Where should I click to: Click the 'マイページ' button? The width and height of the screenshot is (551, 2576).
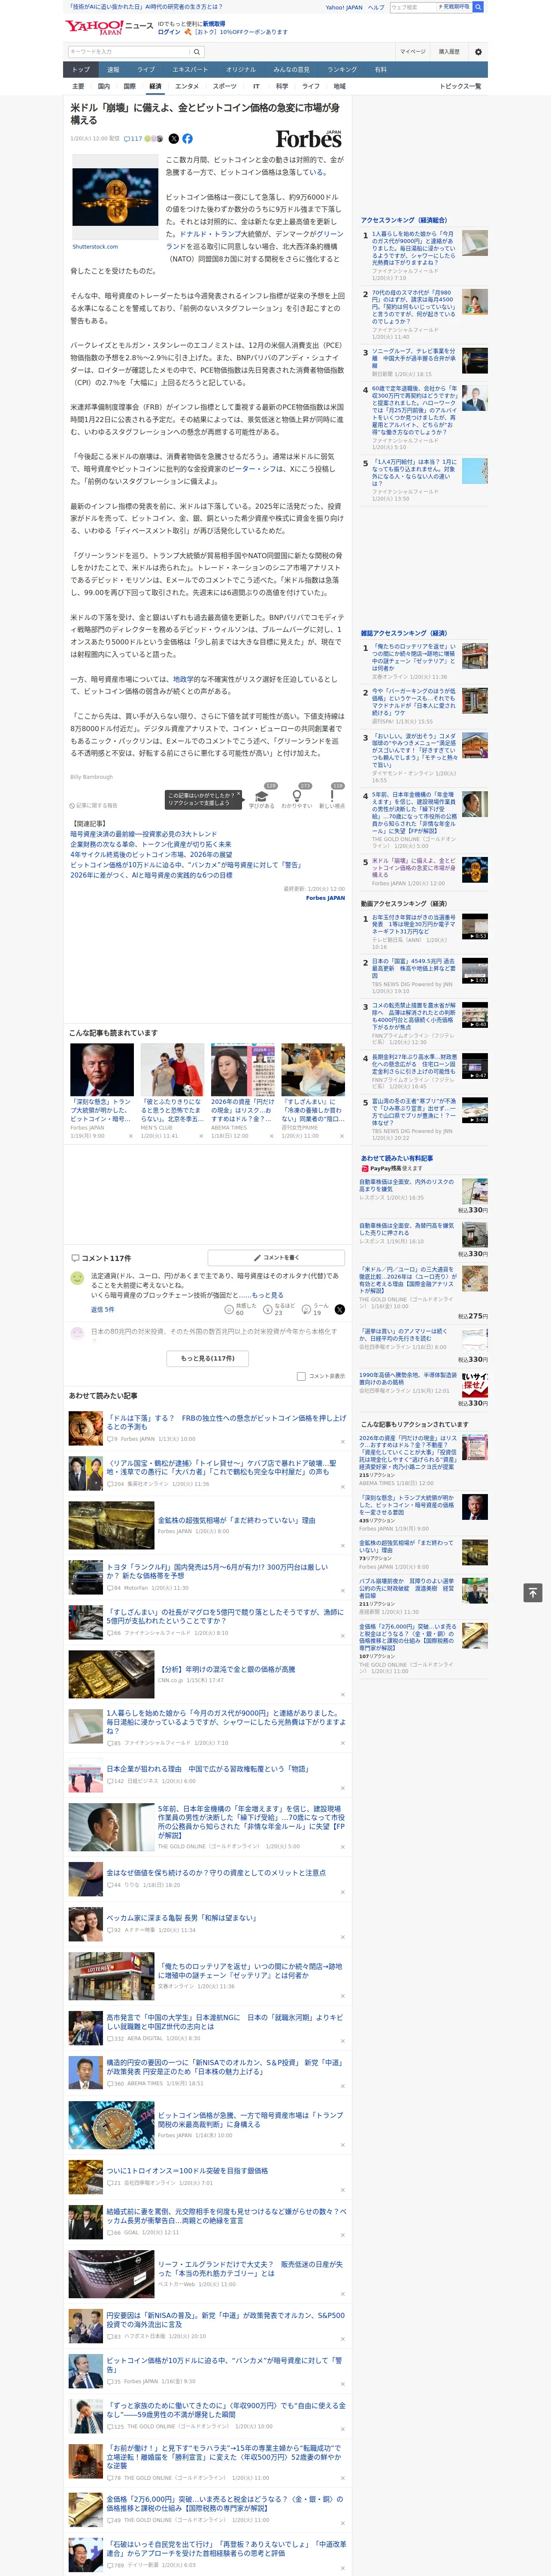point(412,51)
